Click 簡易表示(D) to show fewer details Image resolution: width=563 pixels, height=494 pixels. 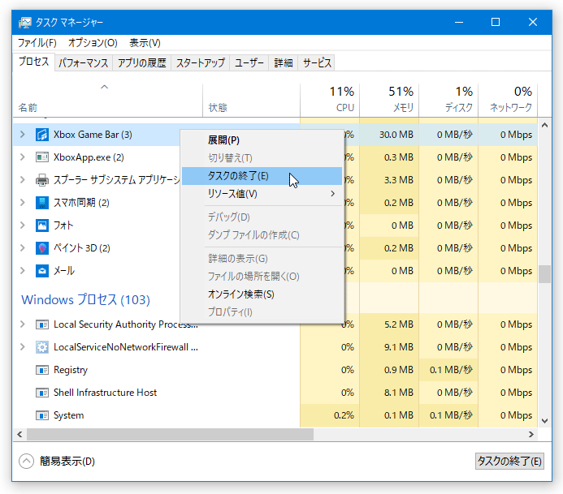click(x=67, y=461)
